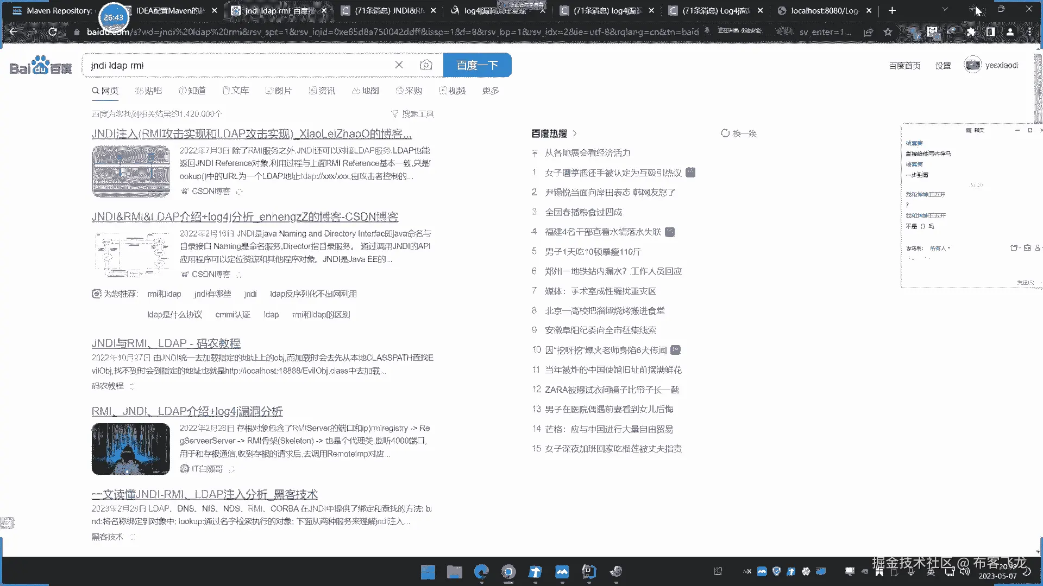Expand the 更多 search categories
This screenshot has width=1043, height=586.
pyautogui.click(x=490, y=91)
